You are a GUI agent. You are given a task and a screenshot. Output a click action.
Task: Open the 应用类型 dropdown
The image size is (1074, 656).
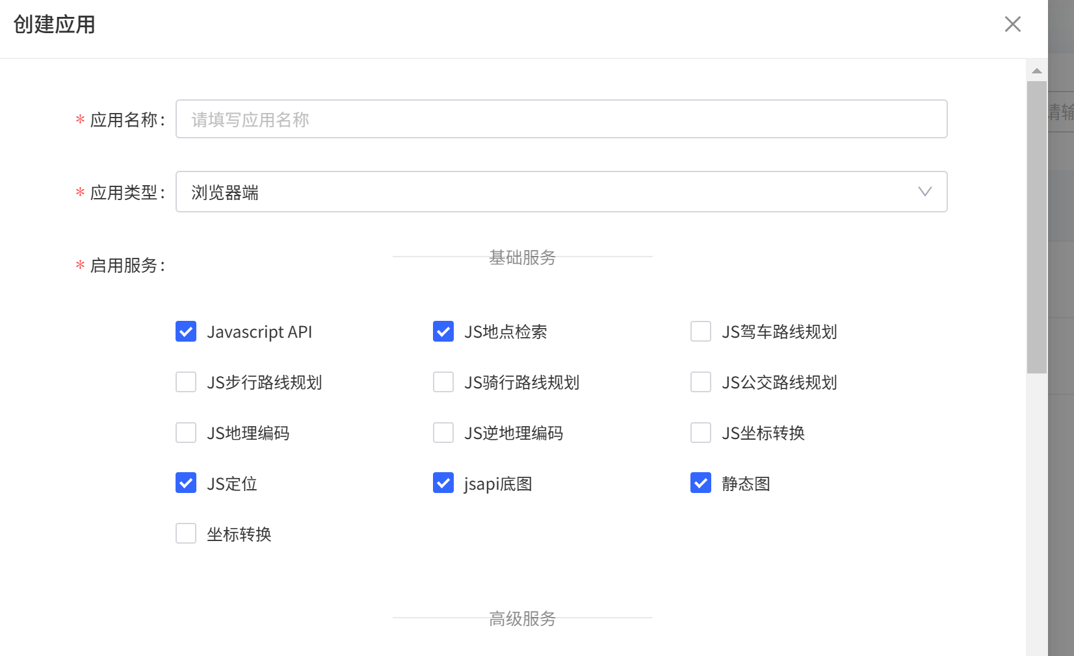pos(561,192)
